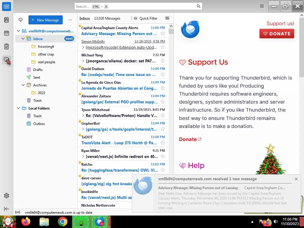Open Firefox from the taskbar
This screenshot has width=304, height=228.
click(x=26, y=221)
